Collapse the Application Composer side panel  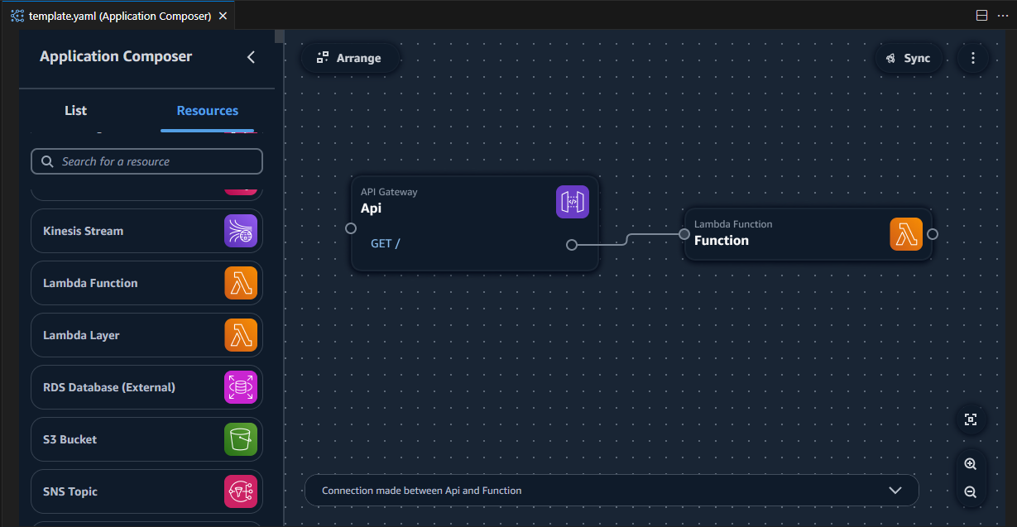(251, 57)
